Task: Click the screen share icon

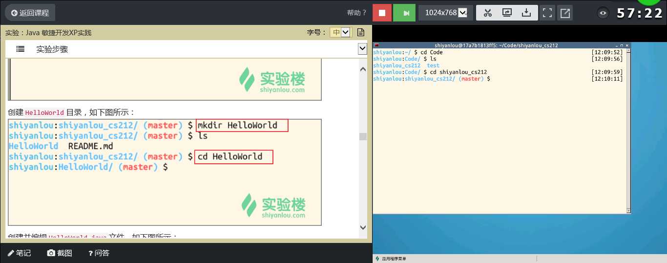Action: click(507, 13)
